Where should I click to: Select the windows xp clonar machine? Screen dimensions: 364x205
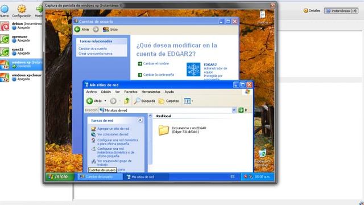coord(21,77)
